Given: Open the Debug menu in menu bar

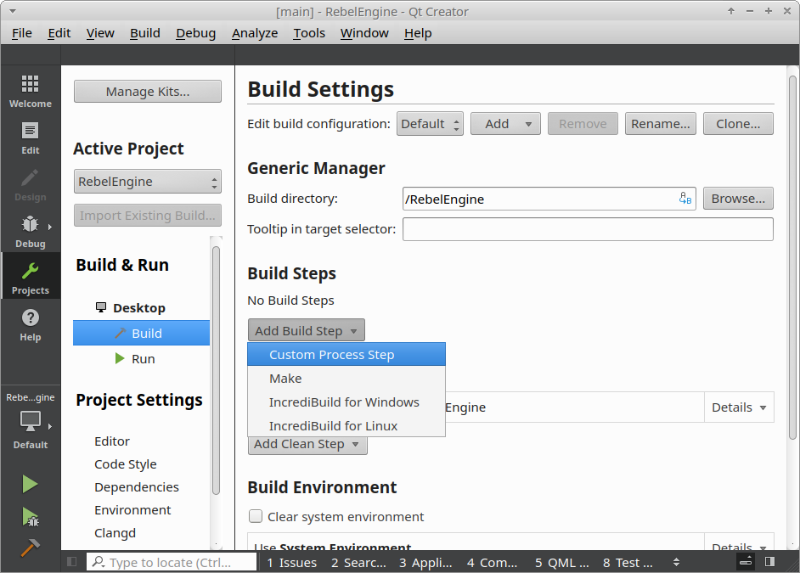Looking at the screenshot, I should click(x=196, y=33).
